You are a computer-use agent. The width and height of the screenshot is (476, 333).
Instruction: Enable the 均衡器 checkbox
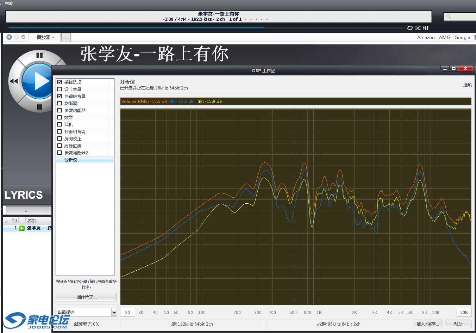tap(60, 103)
